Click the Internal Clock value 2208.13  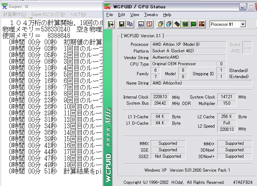click(160, 97)
